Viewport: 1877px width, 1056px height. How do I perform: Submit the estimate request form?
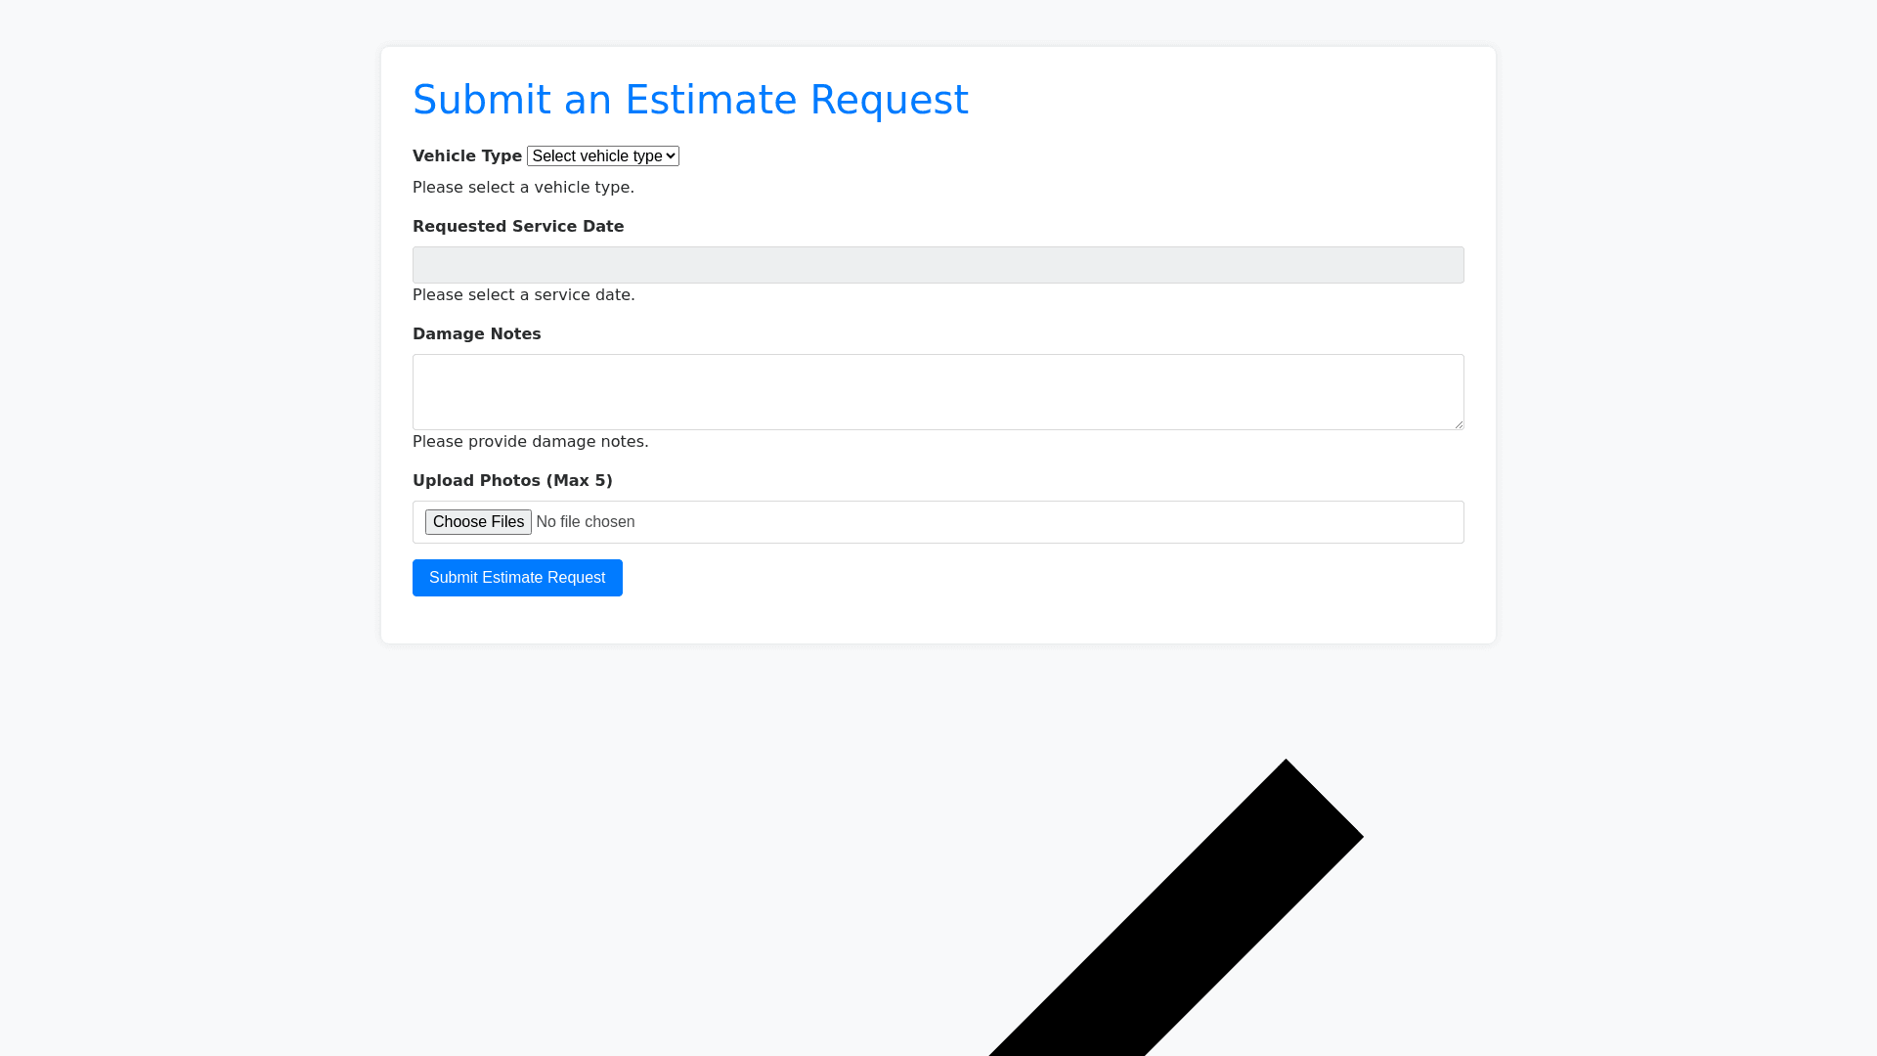click(517, 578)
